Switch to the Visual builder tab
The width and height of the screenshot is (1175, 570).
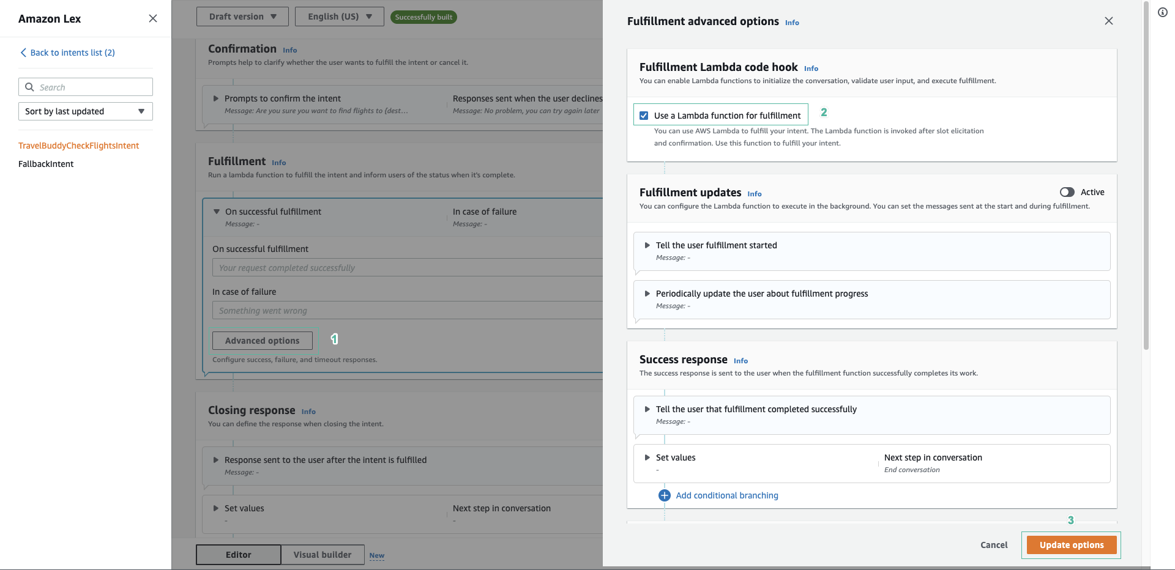coord(323,555)
